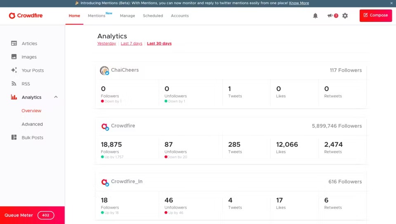Go to Your Posts in sidebar
The height and width of the screenshot is (224, 396).
pyautogui.click(x=32, y=71)
